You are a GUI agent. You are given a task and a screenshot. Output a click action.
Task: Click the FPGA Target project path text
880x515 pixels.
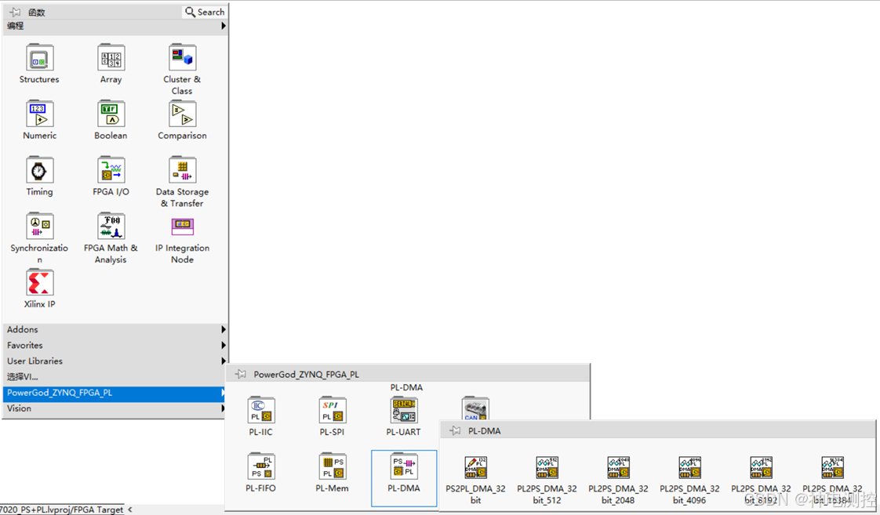[x=62, y=510]
